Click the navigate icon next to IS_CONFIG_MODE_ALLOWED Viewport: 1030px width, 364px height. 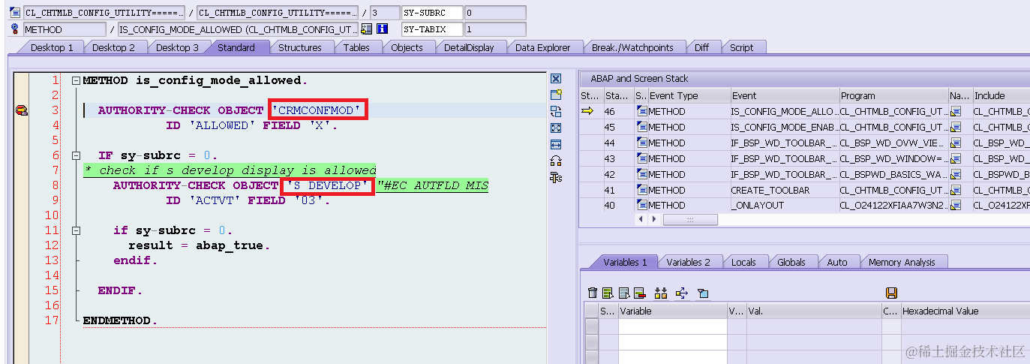point(366,29)
